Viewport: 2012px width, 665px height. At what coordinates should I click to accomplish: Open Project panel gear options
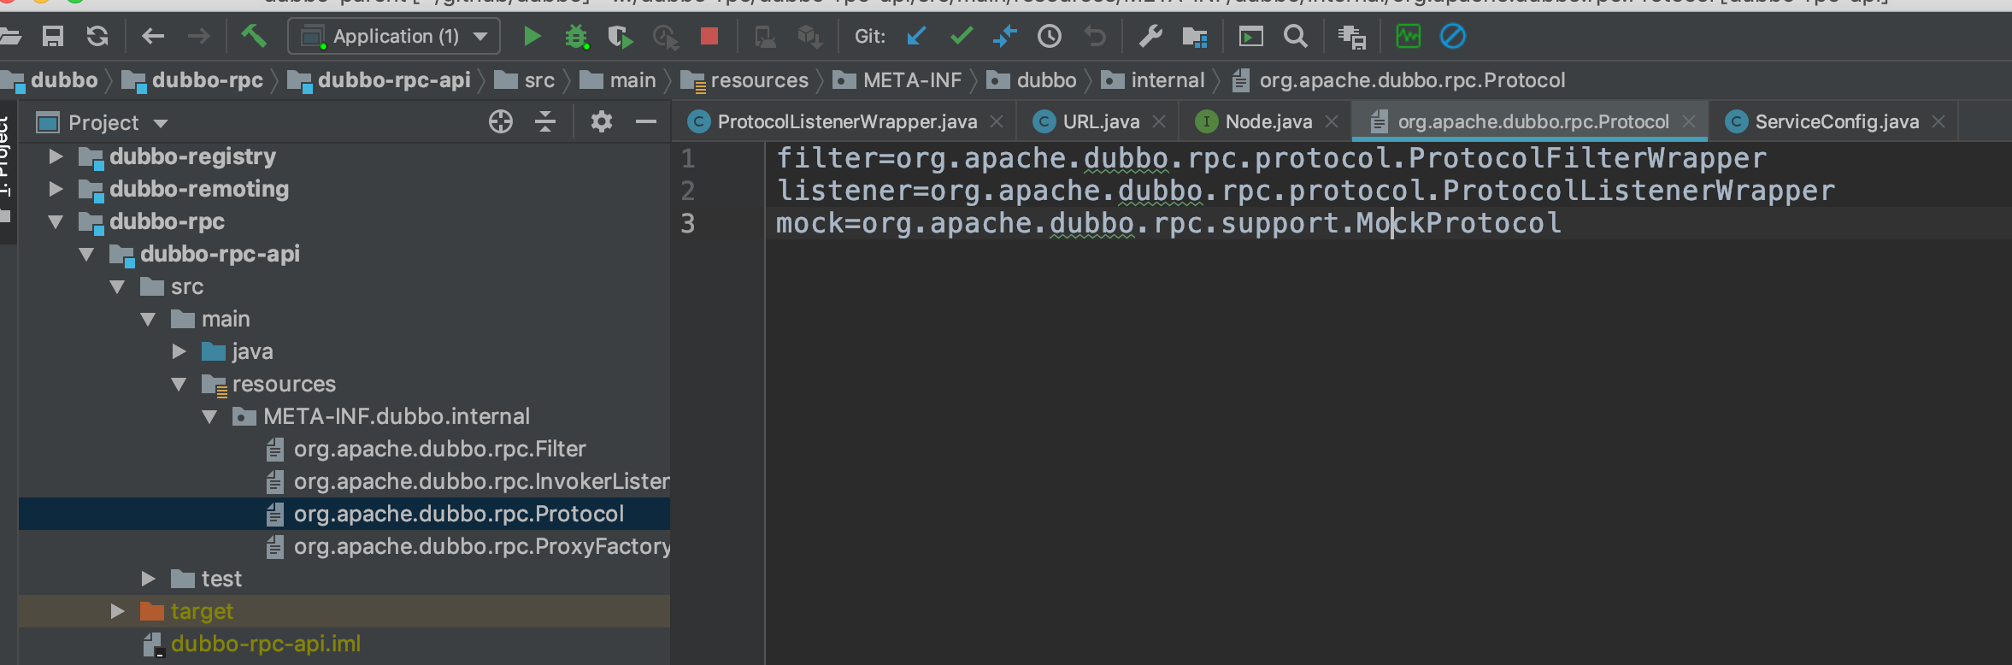(602, 122)
